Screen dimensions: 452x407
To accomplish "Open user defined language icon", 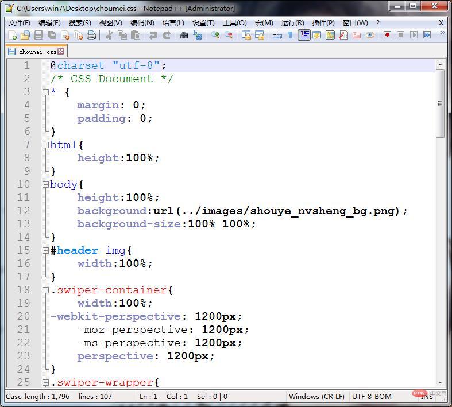I will pyautogui.click(x=317, y=35).
